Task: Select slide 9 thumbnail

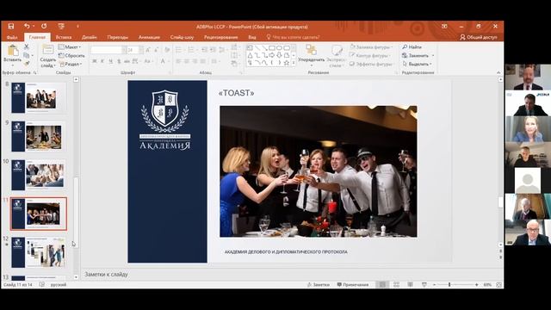Action: tap(39, 136)
